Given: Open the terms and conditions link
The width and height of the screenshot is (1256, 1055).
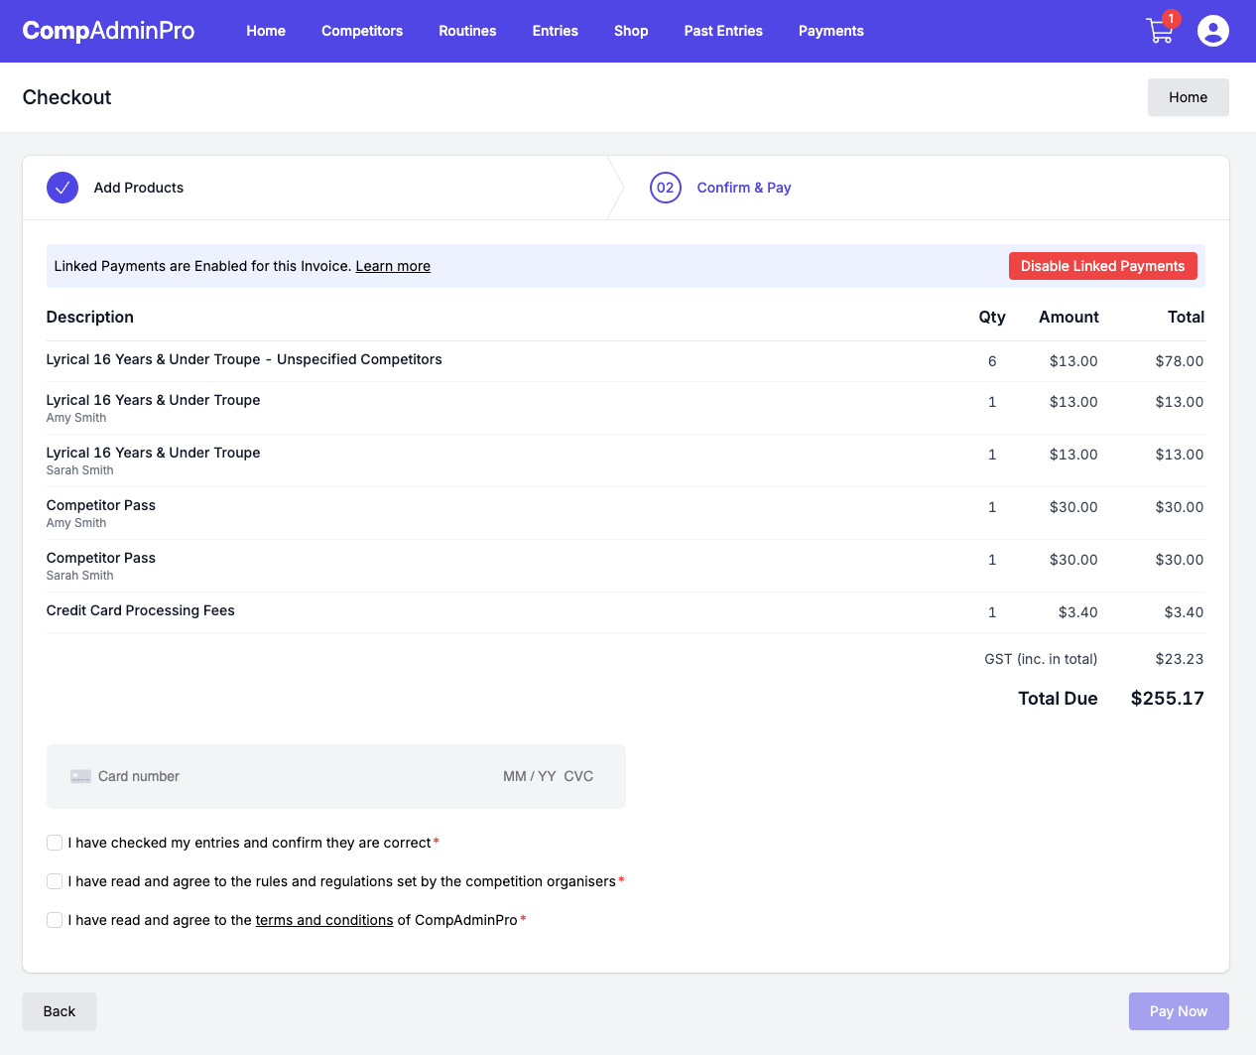Looking at the screenshot, I should coord(324,920).
